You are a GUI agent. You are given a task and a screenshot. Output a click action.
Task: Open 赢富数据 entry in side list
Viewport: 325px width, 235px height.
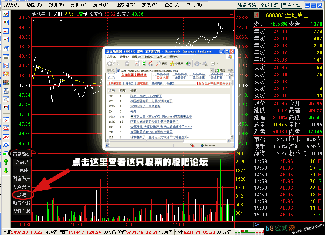pyautogui.click(x=21, y=154)
